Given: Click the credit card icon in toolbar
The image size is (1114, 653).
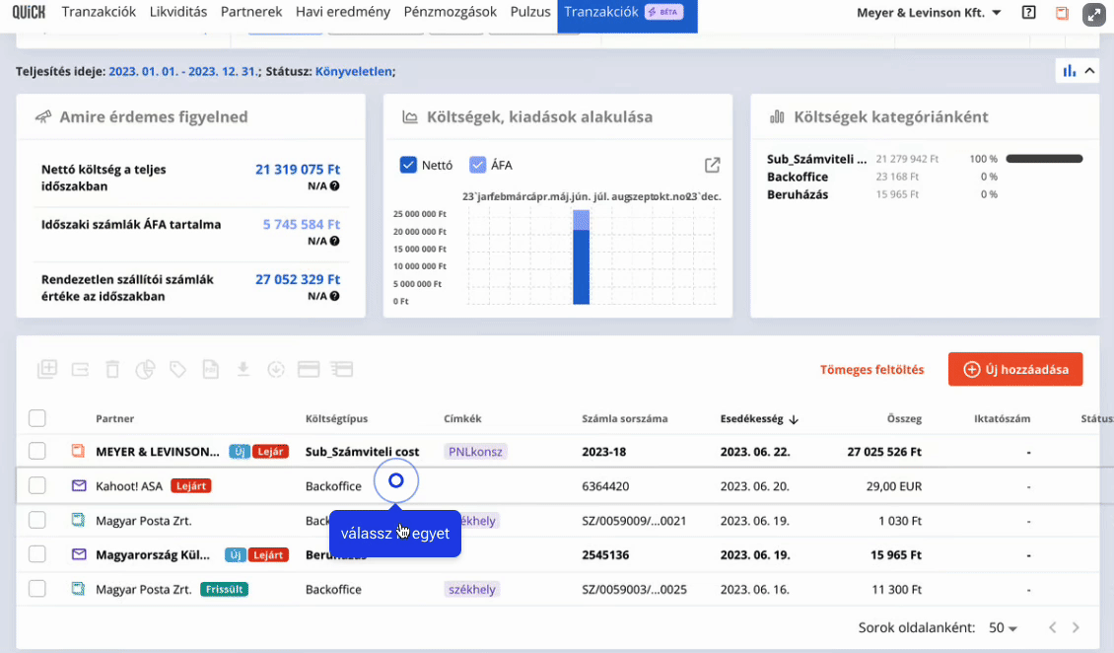Looking at the screenshot, I should click(309, 370).
